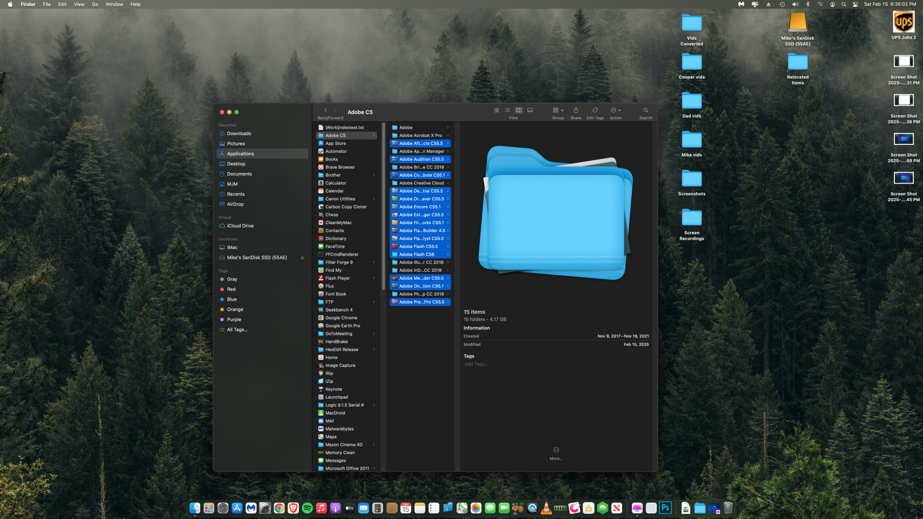
Task: Open the Go menu
Action: (95, 4)
